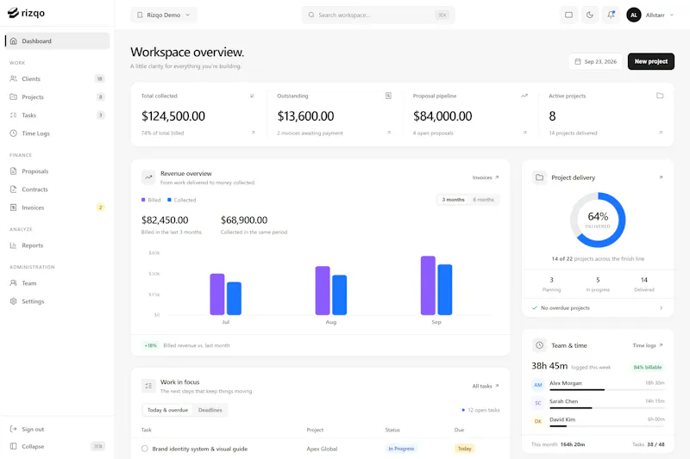Click the Work in focus tasks icon
This screenshot has width=690, height=459.
pyautogui.click(x=148, y=386)
